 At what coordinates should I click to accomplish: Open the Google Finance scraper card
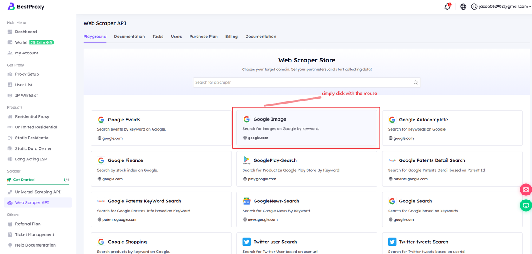161,169
